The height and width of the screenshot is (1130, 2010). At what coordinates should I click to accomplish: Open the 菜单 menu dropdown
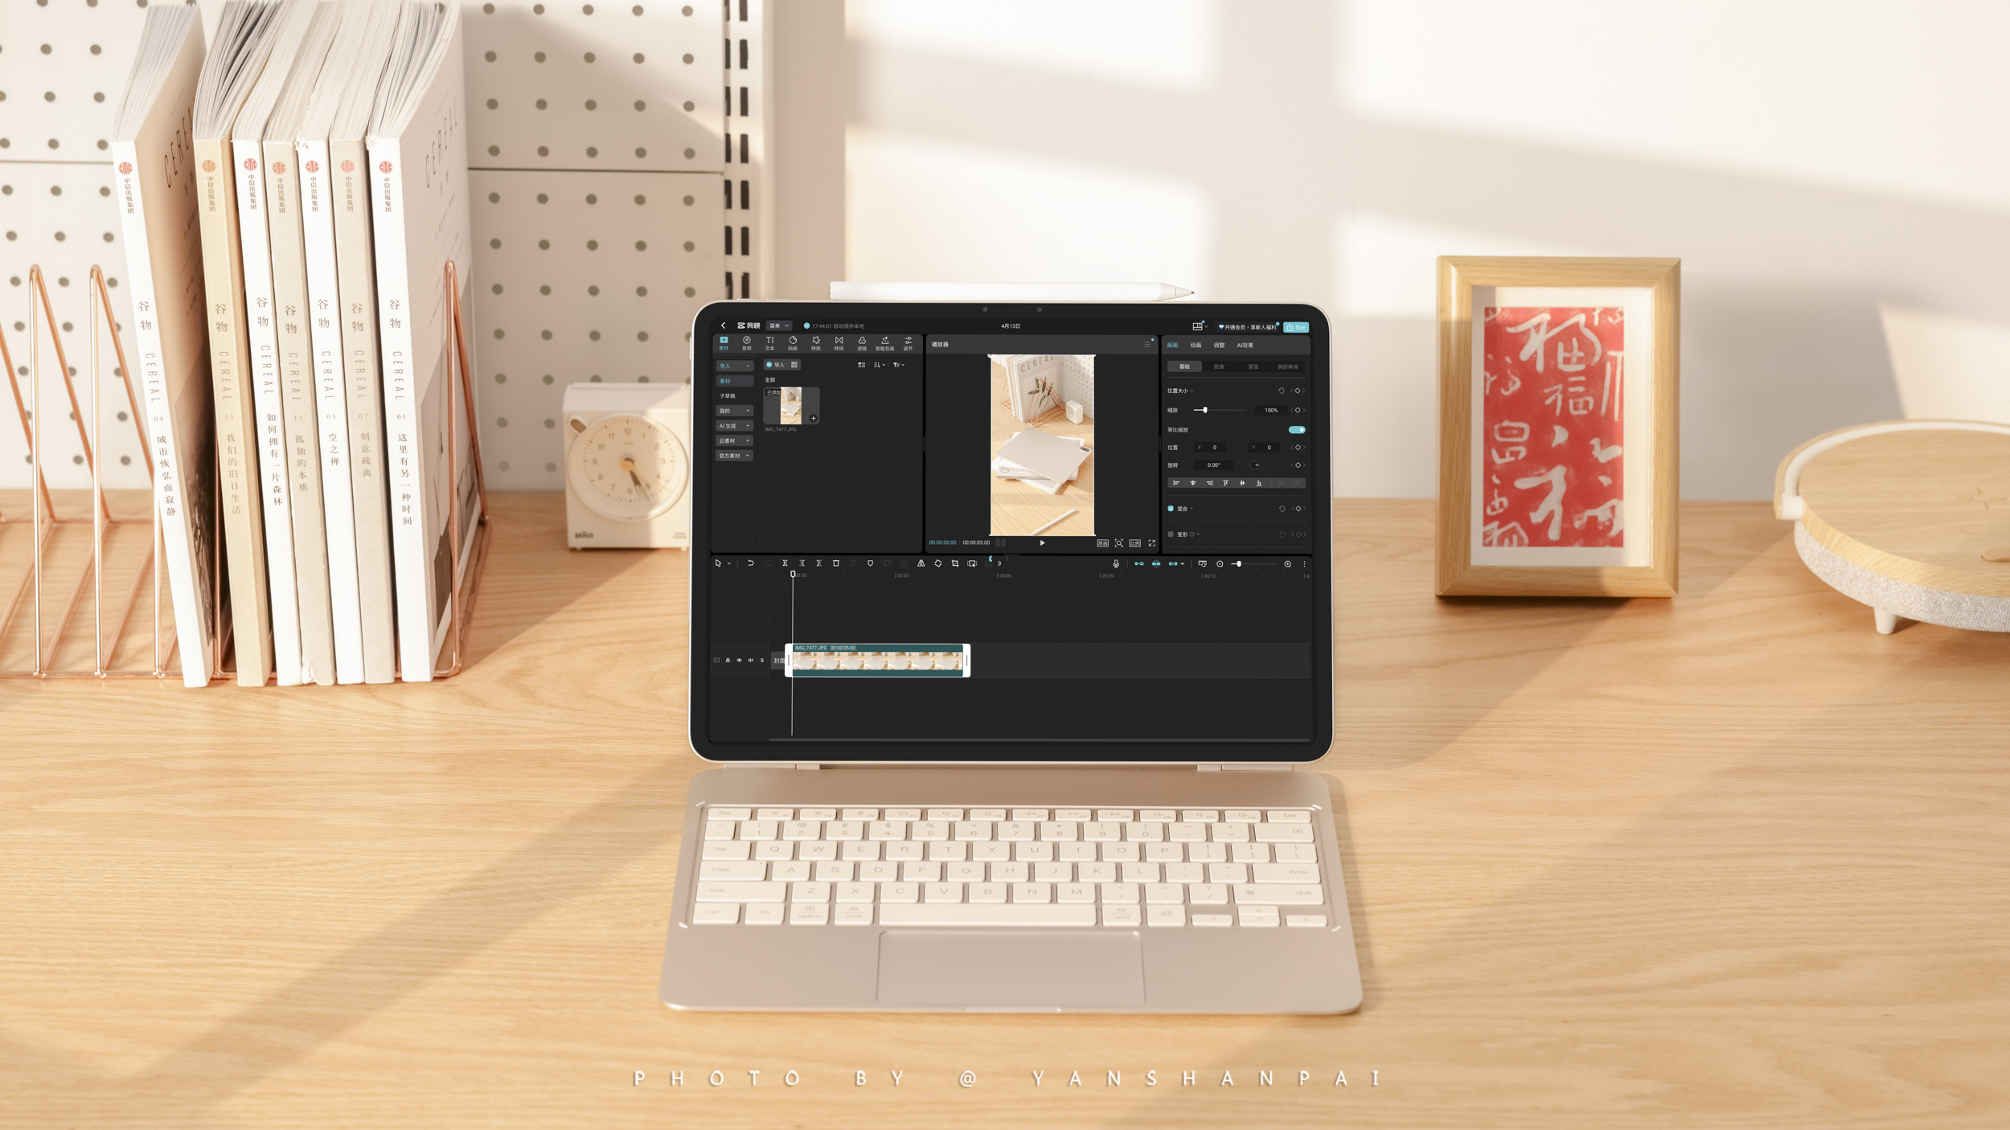(x=778, y=326)
